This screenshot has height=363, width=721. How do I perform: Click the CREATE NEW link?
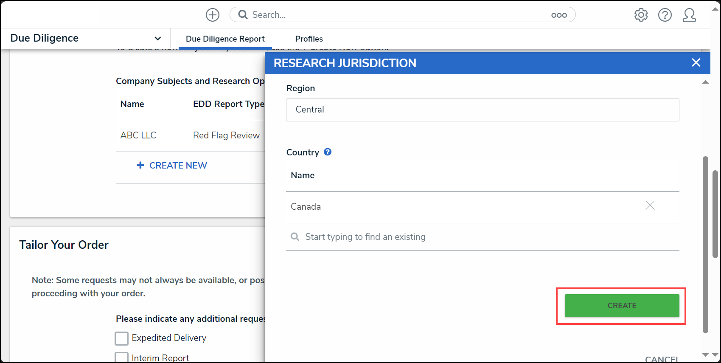click(x=172, y=165)
